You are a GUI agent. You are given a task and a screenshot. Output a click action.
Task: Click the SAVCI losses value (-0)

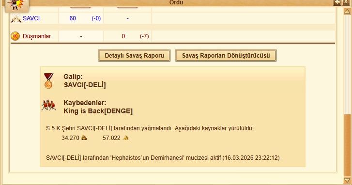click(x=96, y=18)
